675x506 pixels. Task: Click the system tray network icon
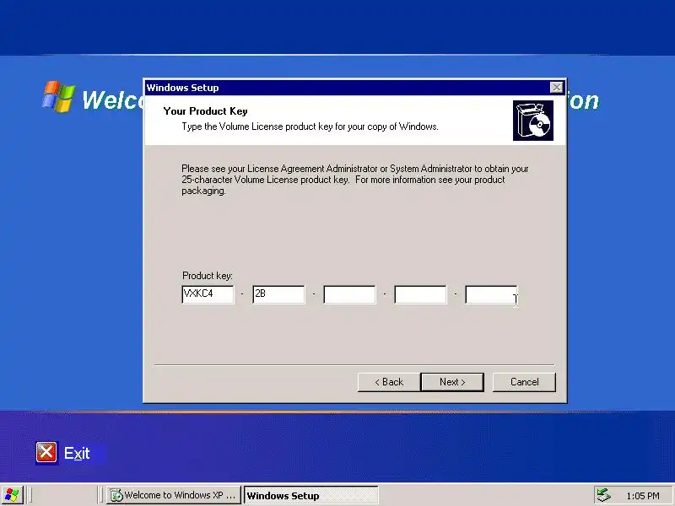point(604,495)
